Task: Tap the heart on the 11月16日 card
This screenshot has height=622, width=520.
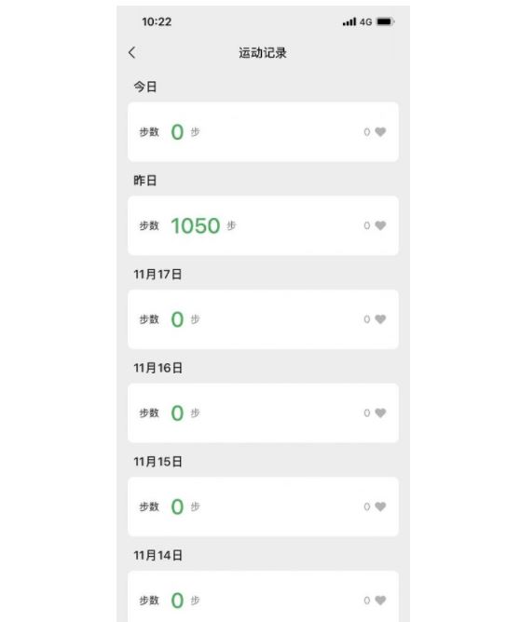Action: pos(380,412)
